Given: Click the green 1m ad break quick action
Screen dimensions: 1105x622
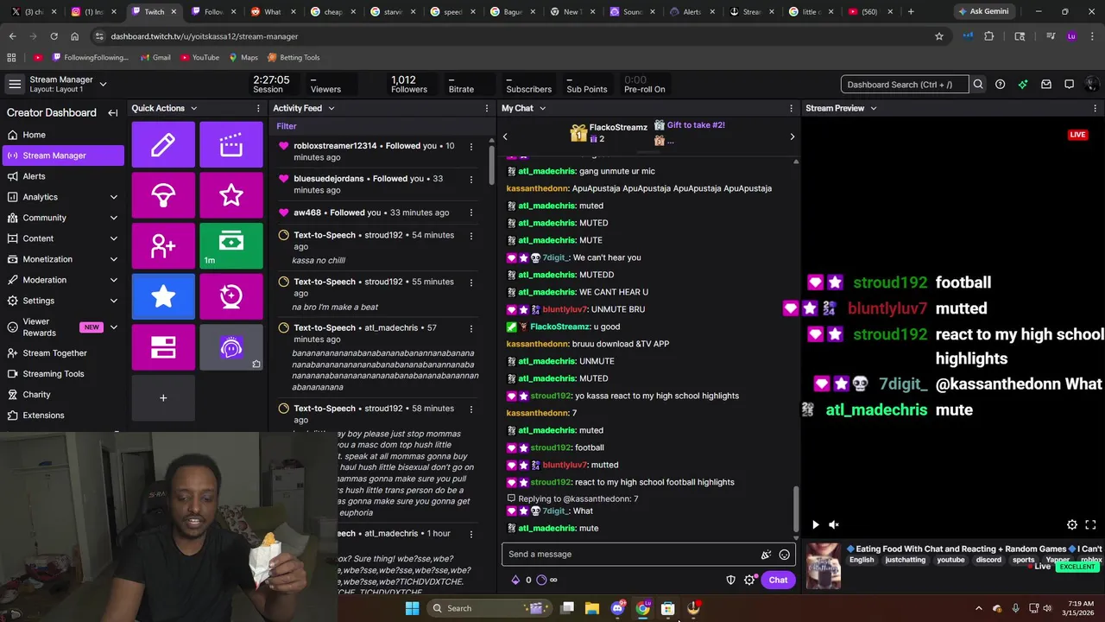Looking at the screenshot, I should (x=230, y=245).
